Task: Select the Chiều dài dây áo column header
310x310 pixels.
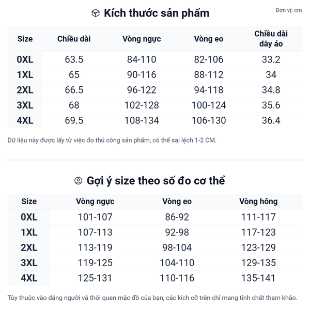Action: tap(271, 39)
